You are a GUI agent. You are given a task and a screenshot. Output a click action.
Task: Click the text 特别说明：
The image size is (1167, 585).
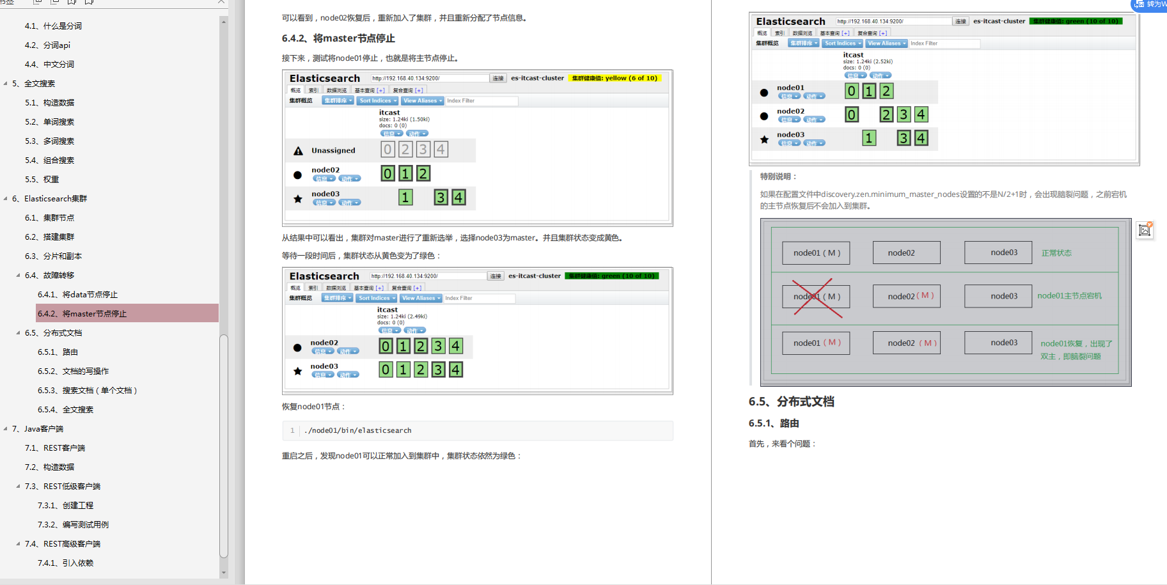coord(779,176)
